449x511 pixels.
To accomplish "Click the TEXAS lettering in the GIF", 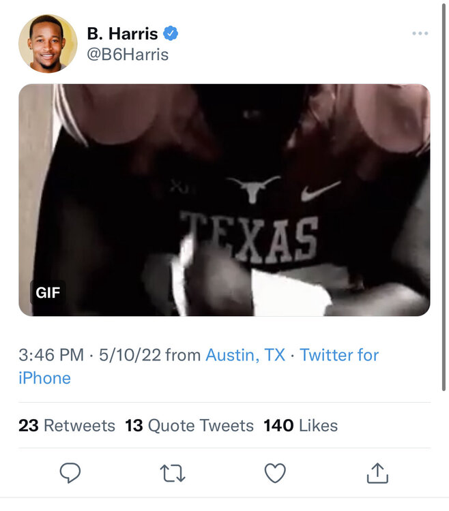I will (250, 237).
